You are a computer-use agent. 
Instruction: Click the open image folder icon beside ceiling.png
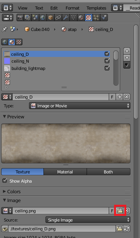pos(120,210)
